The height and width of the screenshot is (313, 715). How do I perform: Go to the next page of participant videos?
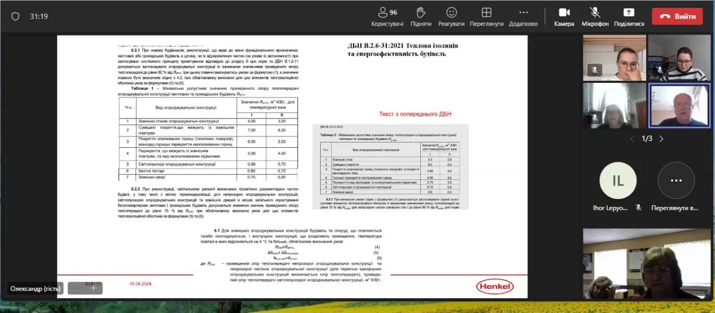(x=661, y=139)
